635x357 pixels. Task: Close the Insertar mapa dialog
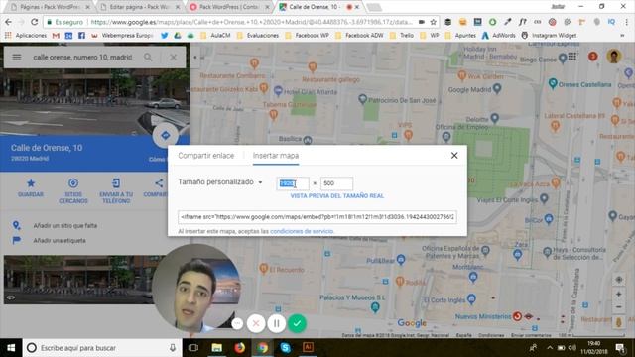(x=454, y=156)
